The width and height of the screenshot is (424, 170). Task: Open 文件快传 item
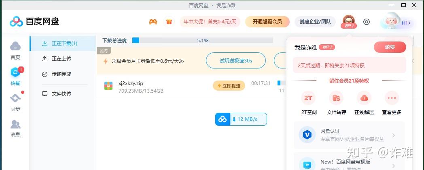[63, 94]
